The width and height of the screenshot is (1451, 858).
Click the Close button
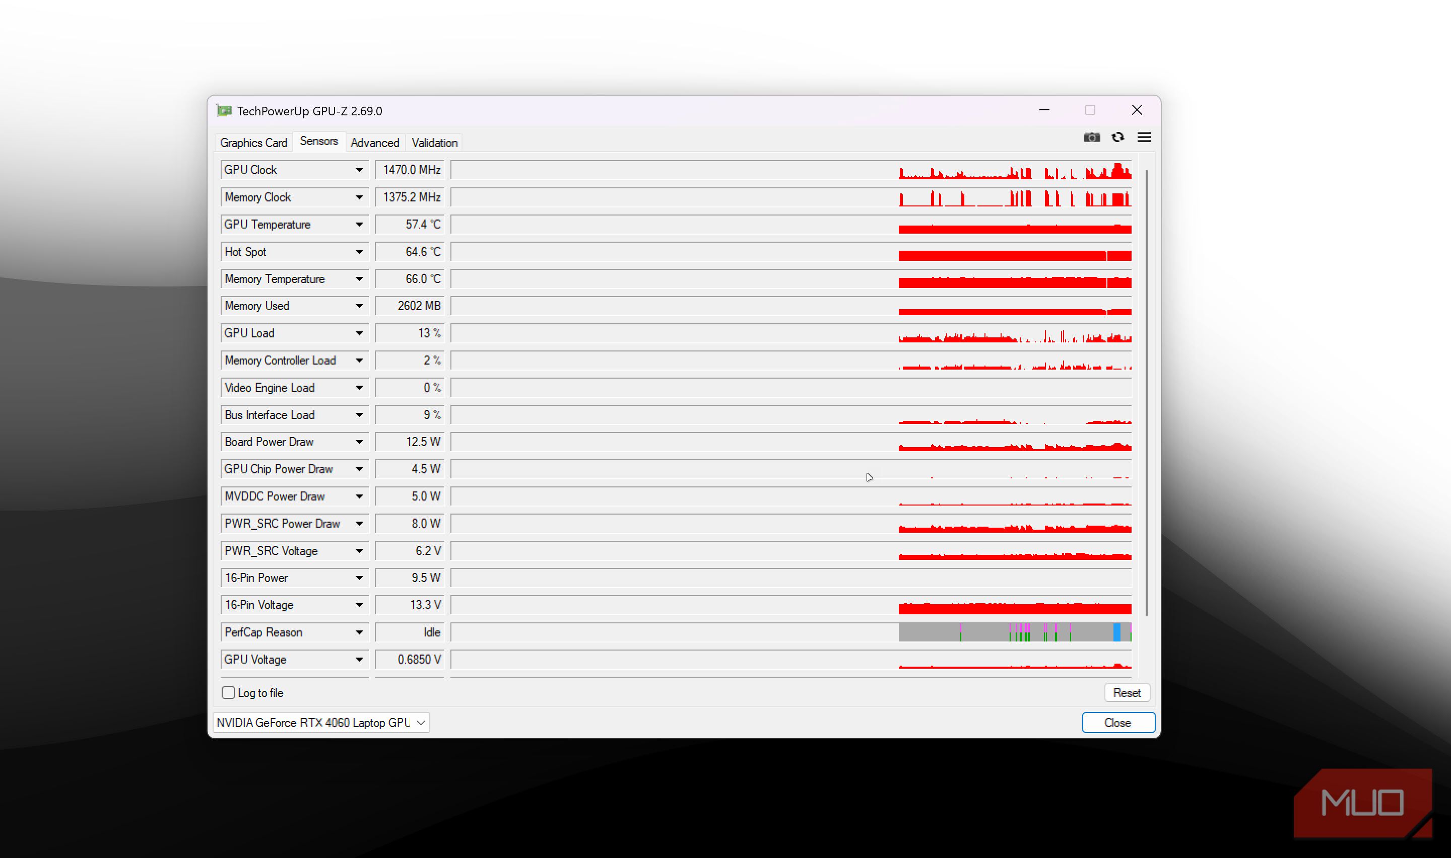[x=1118, y=723]
